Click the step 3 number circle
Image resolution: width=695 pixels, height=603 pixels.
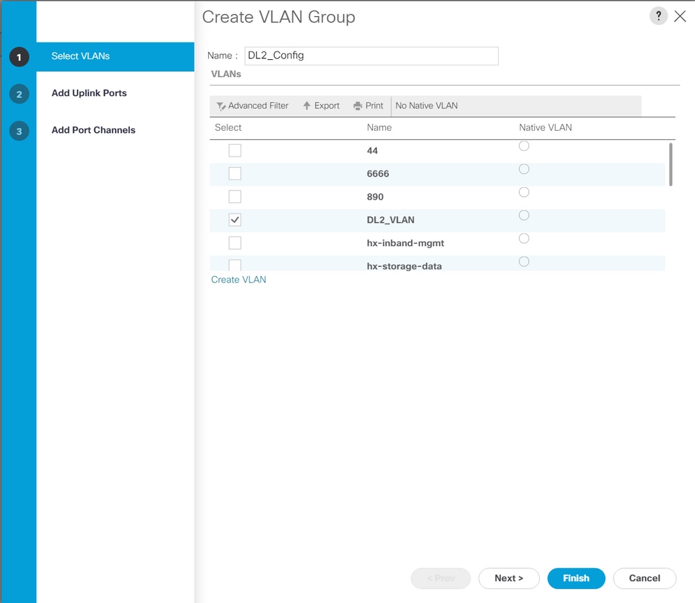pos(19,131)
